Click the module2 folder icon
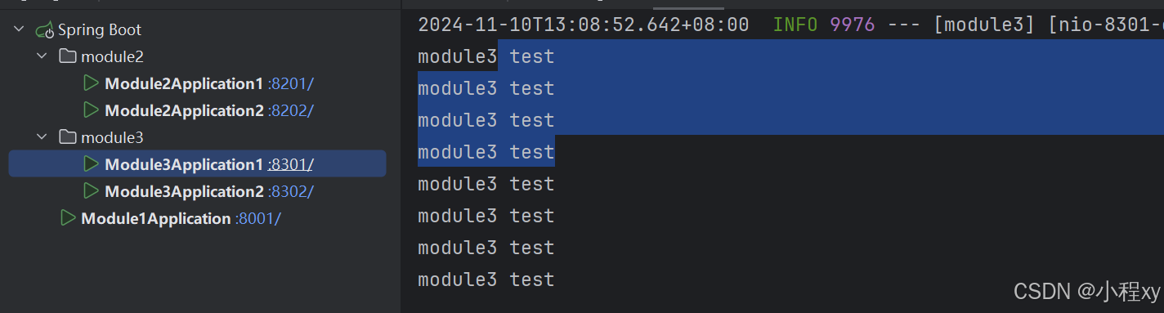This screenshot has height=313, width=1164. [68, 56]
